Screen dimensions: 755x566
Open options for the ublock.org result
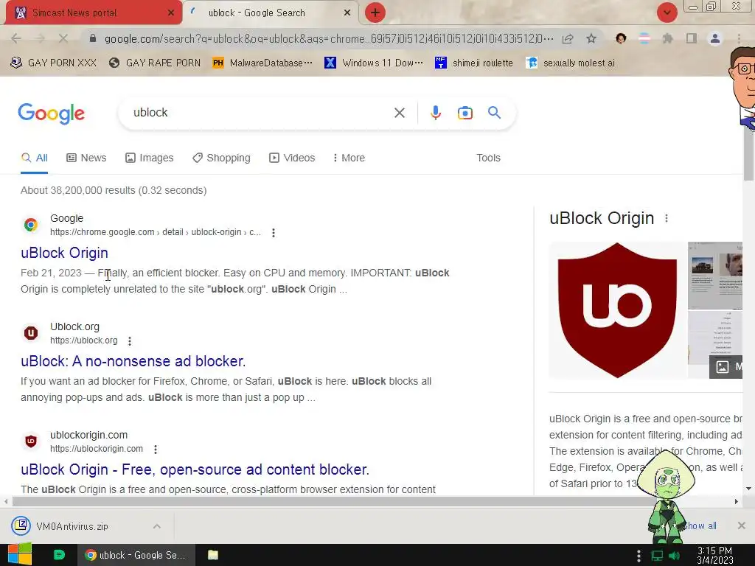[130, 340]
